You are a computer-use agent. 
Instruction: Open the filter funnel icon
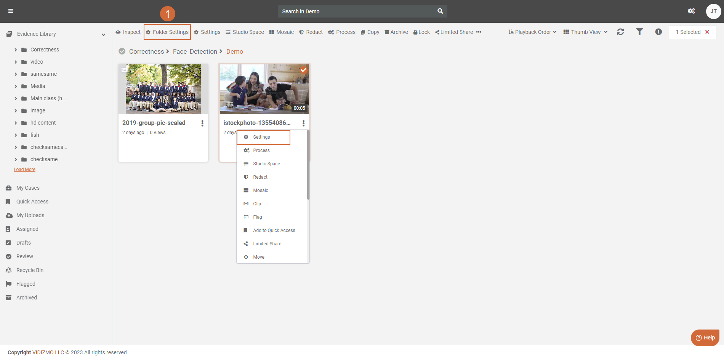point(639,32)
